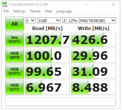Click the Seq read result 1207.7
This screenshot has height=110, width=122.
(47, 40)
